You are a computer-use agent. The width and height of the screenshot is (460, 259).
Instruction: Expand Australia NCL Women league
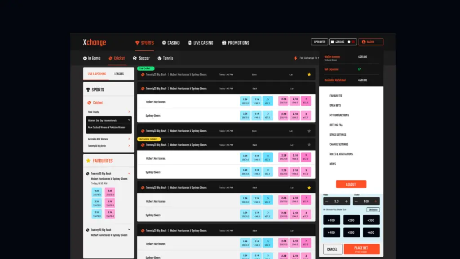[129, 139]
